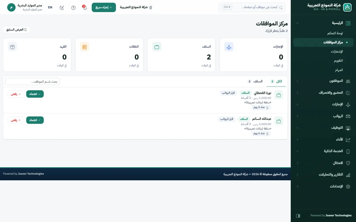Image resolution: width=356 pixels, height=222 pixels.
Task: Open the notifications bell icon
Action: coord(85,7)
